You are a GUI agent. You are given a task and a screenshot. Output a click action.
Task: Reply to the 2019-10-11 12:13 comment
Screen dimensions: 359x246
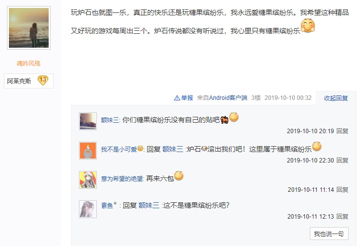coord(342,217)
